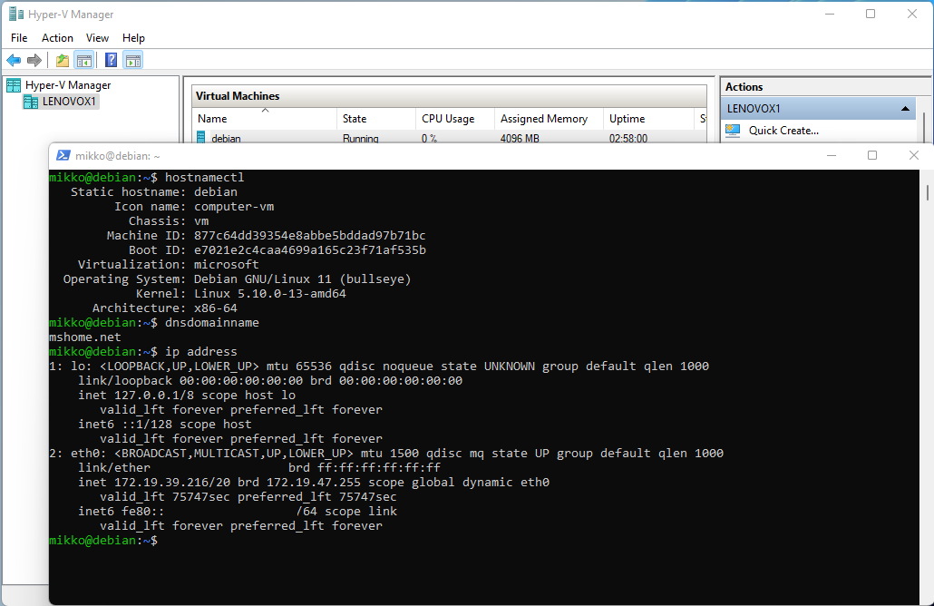The width and height of the screenshot is (934, 606).
Task: Collapse the LENOVOX1 actions group
Action: click(905, 108)
